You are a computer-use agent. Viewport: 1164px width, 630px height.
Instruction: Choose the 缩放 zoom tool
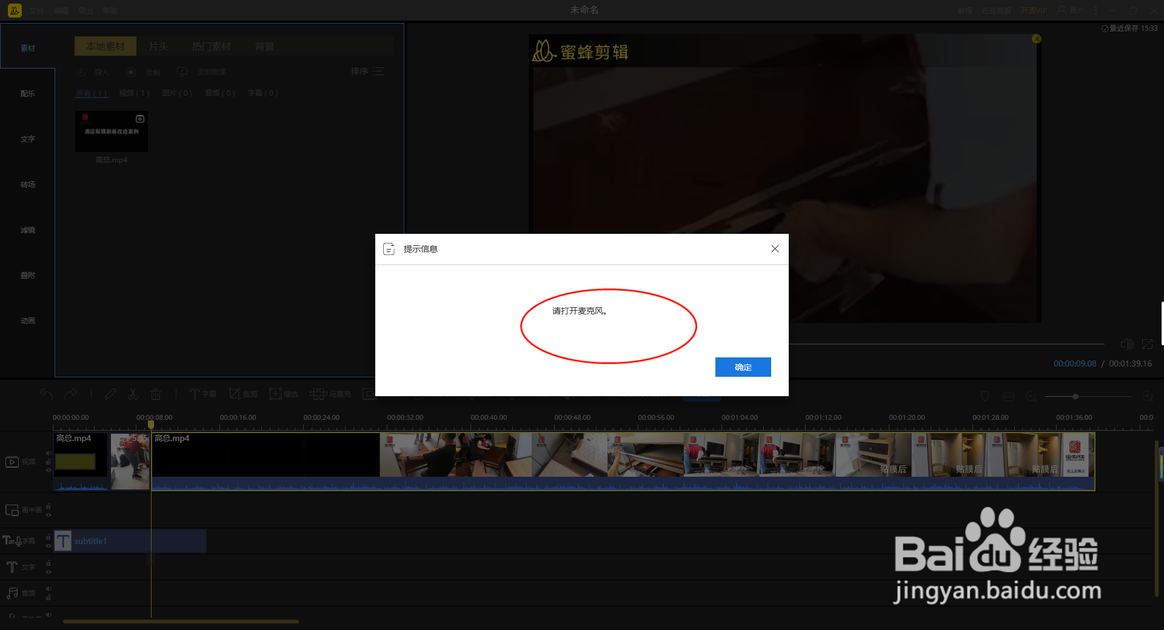click(x=284, y=394)
